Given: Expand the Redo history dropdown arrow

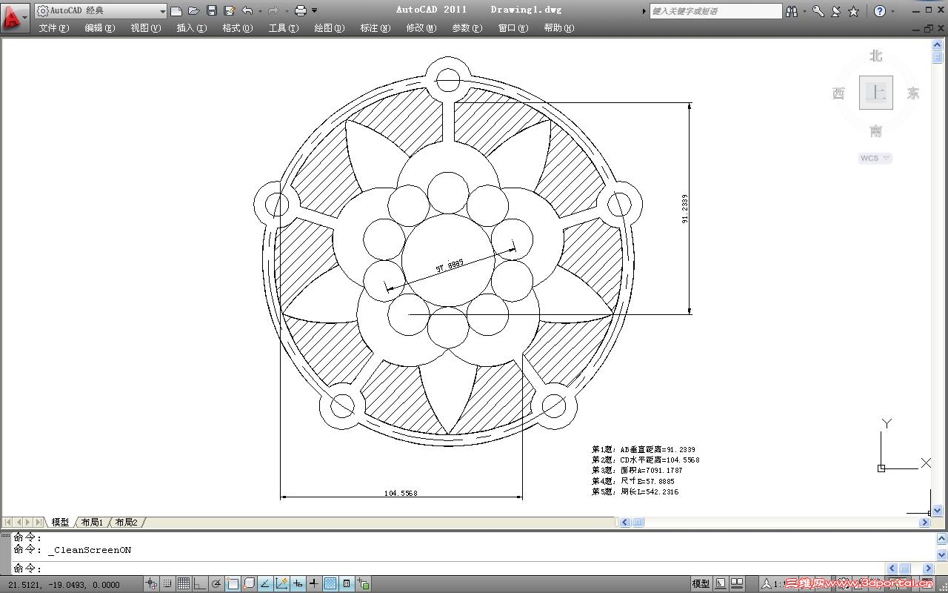Looking at the screenshot, I should 285,10.
